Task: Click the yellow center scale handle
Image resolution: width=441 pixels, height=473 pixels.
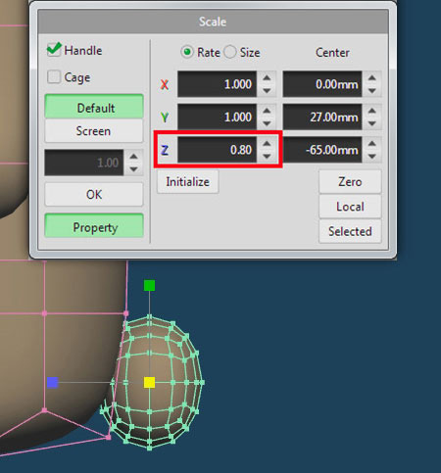Action: tap(149, 382)
